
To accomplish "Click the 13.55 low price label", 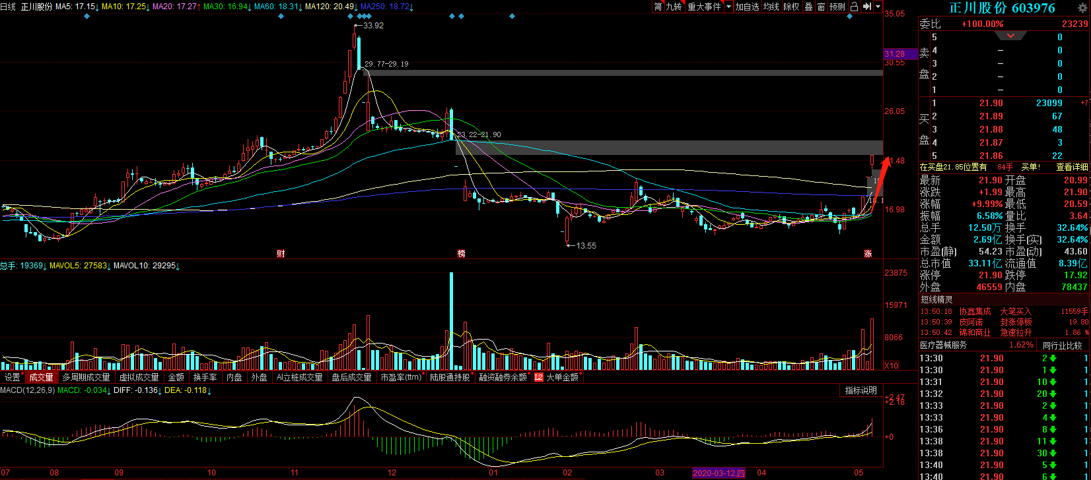I will point(586,246).
